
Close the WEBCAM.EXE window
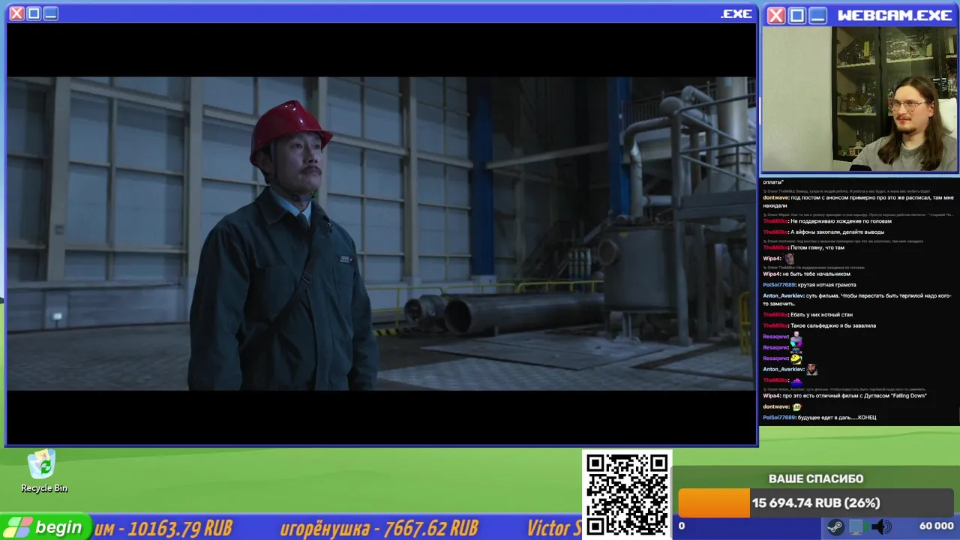tap(776, 16)
